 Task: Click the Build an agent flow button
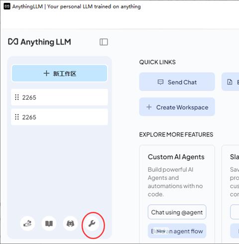(x=177, y=231)
